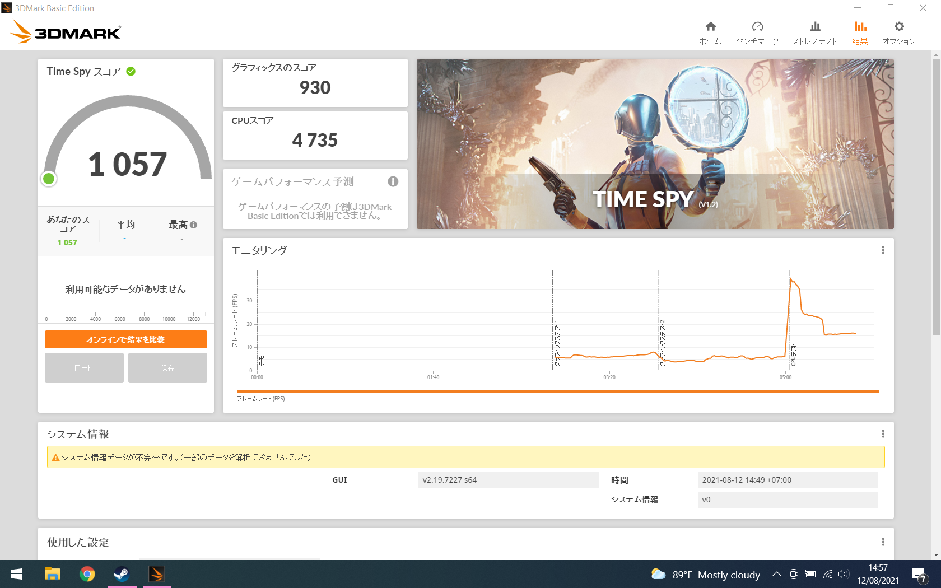This screenshot has width=941, height=588.
Task: Open the notification center icon
Action: click(x=920, y=575)
